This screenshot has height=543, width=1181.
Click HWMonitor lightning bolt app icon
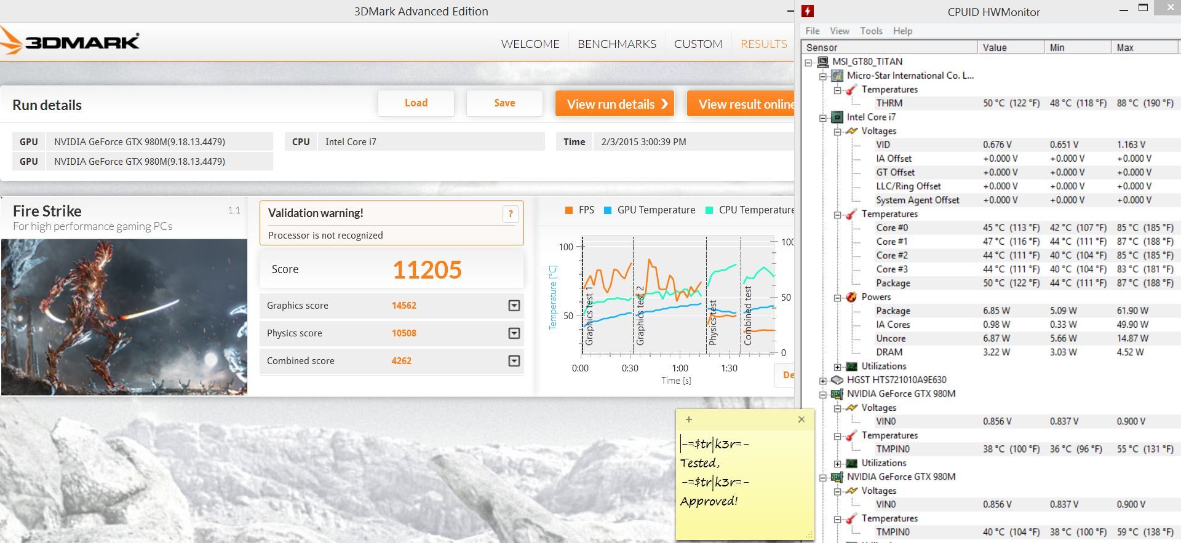pyautogui.click(x=808, y=11)
